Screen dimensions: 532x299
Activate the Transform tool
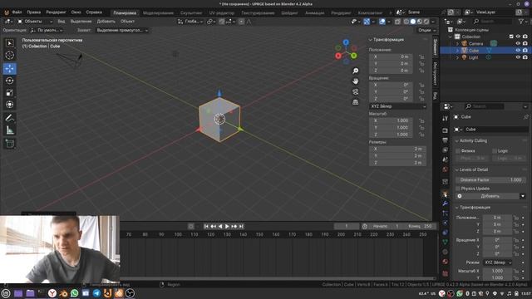coord(9,105)
